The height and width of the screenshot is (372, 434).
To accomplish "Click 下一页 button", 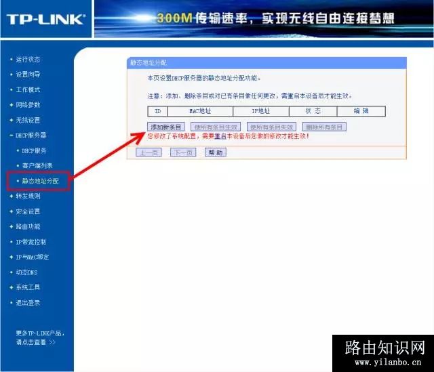I will pos(183,152).
